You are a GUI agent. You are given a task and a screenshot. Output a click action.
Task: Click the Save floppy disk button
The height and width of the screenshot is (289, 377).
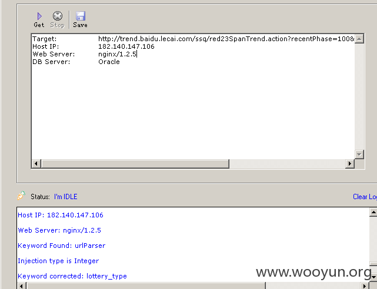81,20
